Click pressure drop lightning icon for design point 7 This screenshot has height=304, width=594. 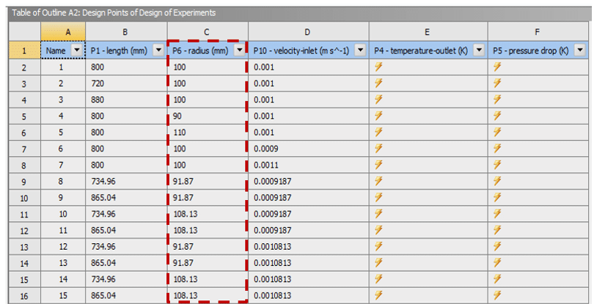497,165
